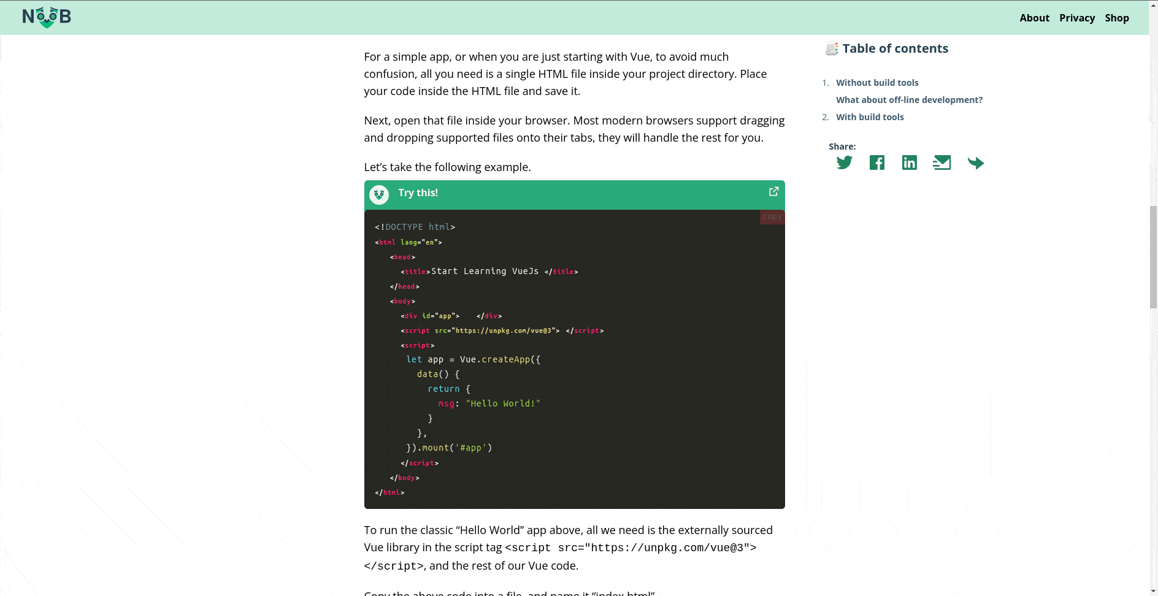The image size is (1158, 596).
Task: Click the Table of contents document icon
Action: pyautogui.click(x=831, y=48)
